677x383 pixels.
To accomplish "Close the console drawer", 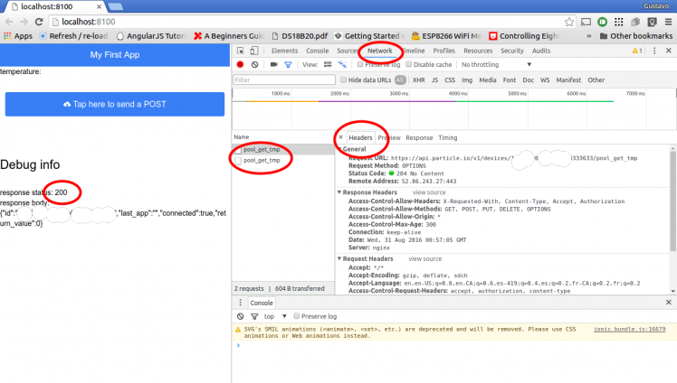I will click(668, 303).
